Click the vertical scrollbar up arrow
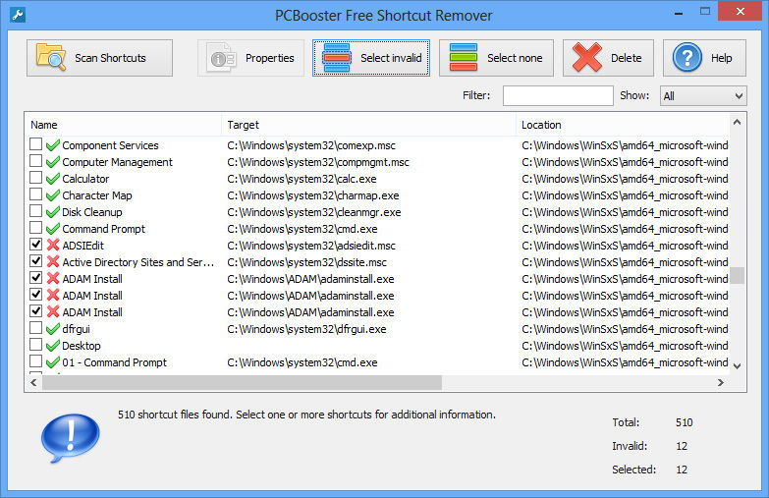Viewport: 769px width, 498px height. click(737, 122)
